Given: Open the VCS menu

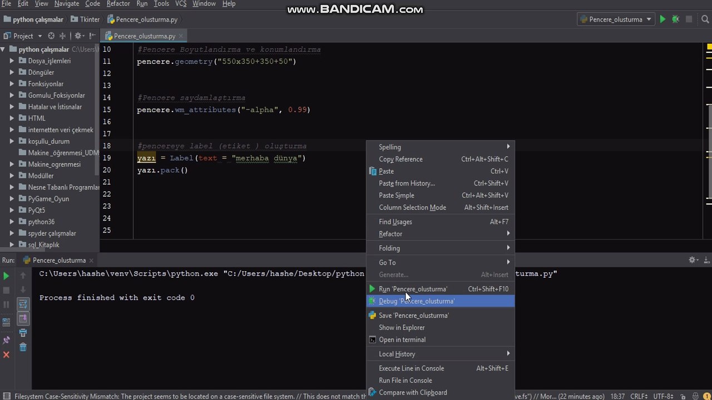Looking at the screenshot, I should pos(181,4).
